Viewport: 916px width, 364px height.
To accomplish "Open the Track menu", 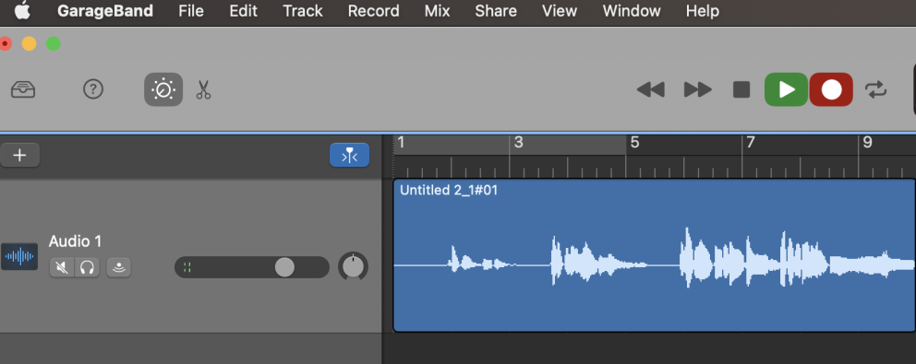I will coord(303,11).
